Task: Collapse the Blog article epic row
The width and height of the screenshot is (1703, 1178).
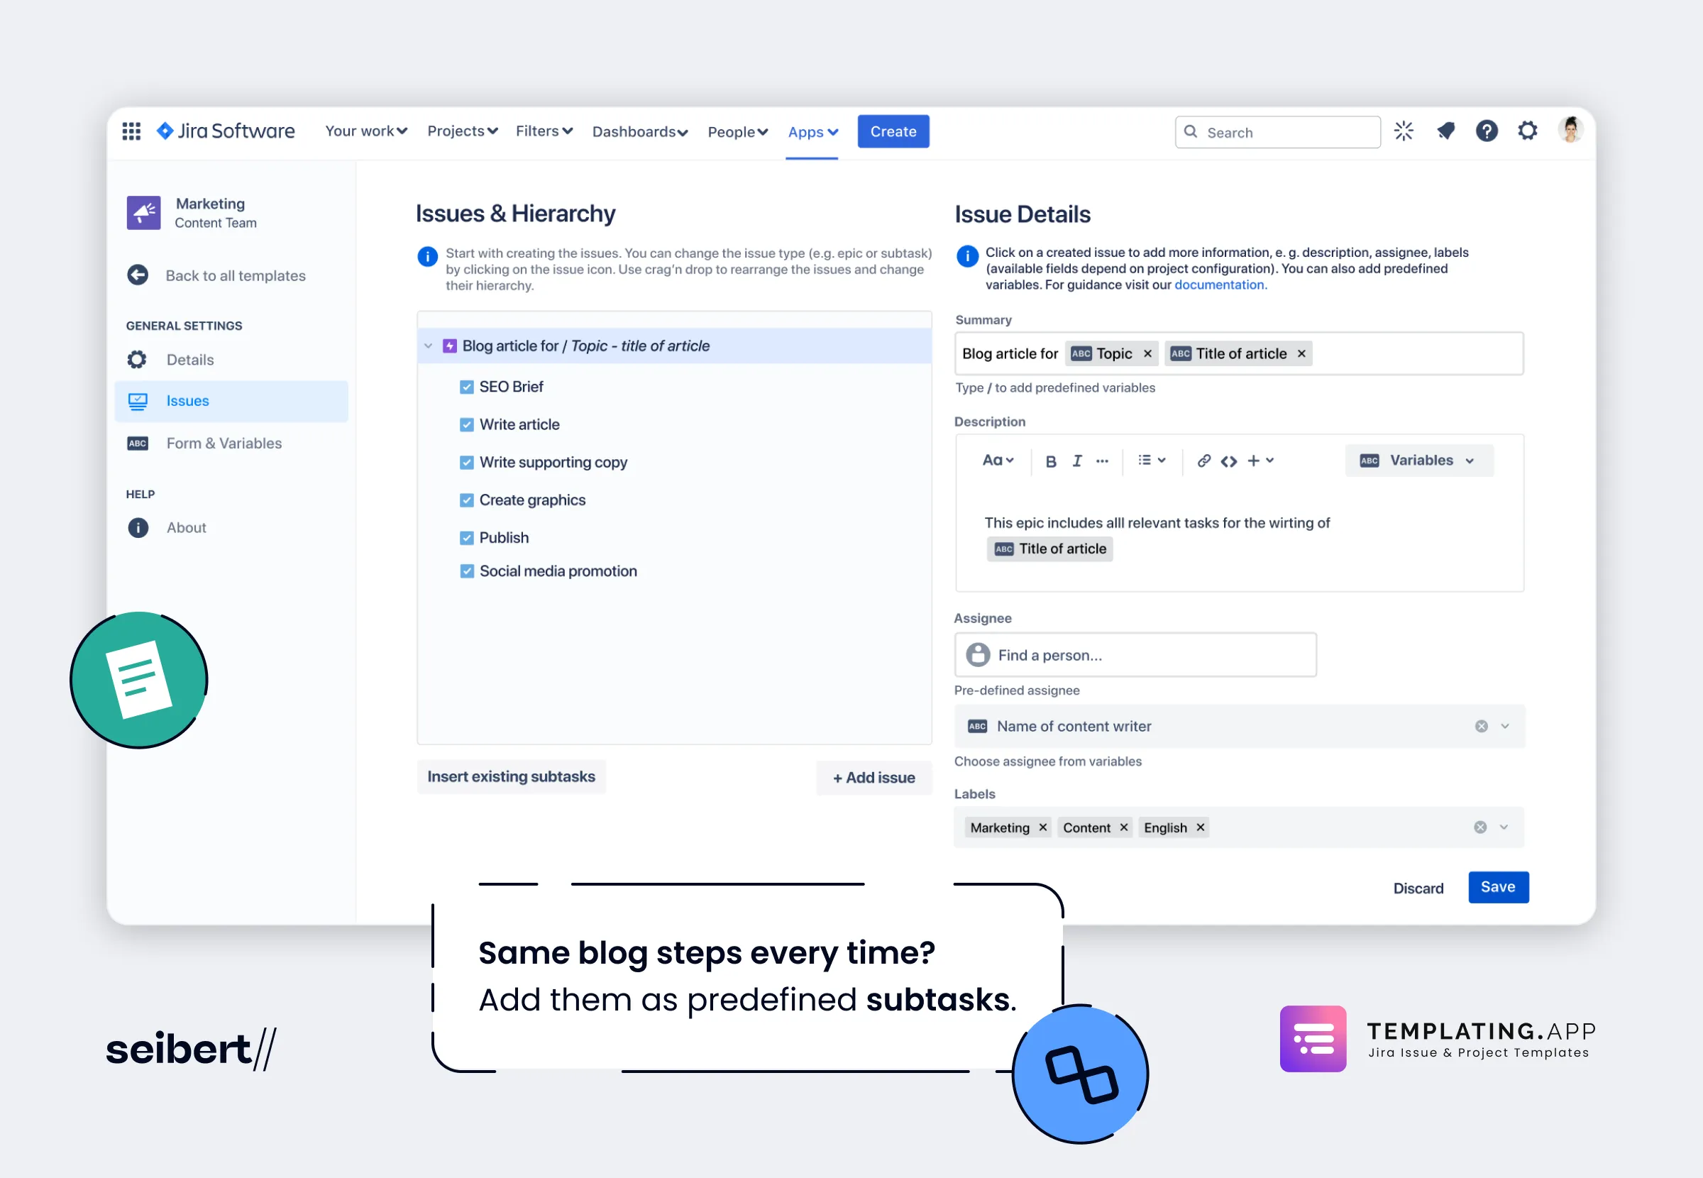Action: [x=428, y=346]
